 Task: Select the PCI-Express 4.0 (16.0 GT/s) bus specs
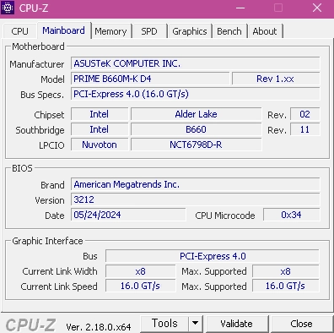point(196,94)
